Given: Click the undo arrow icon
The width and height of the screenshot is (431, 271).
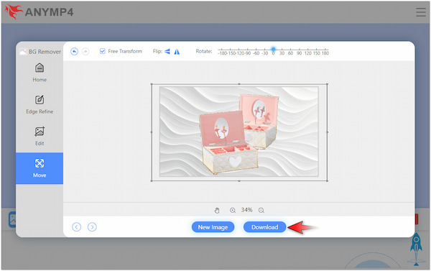Looking at the screenshot, I should click(x=74, y=52).
